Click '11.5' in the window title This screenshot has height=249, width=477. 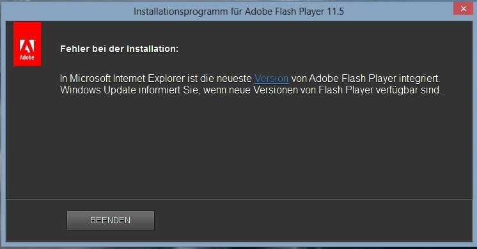click(336, 12)
